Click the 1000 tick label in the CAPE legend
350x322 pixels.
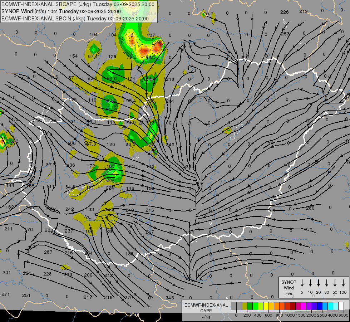click(x=290, y=315)
